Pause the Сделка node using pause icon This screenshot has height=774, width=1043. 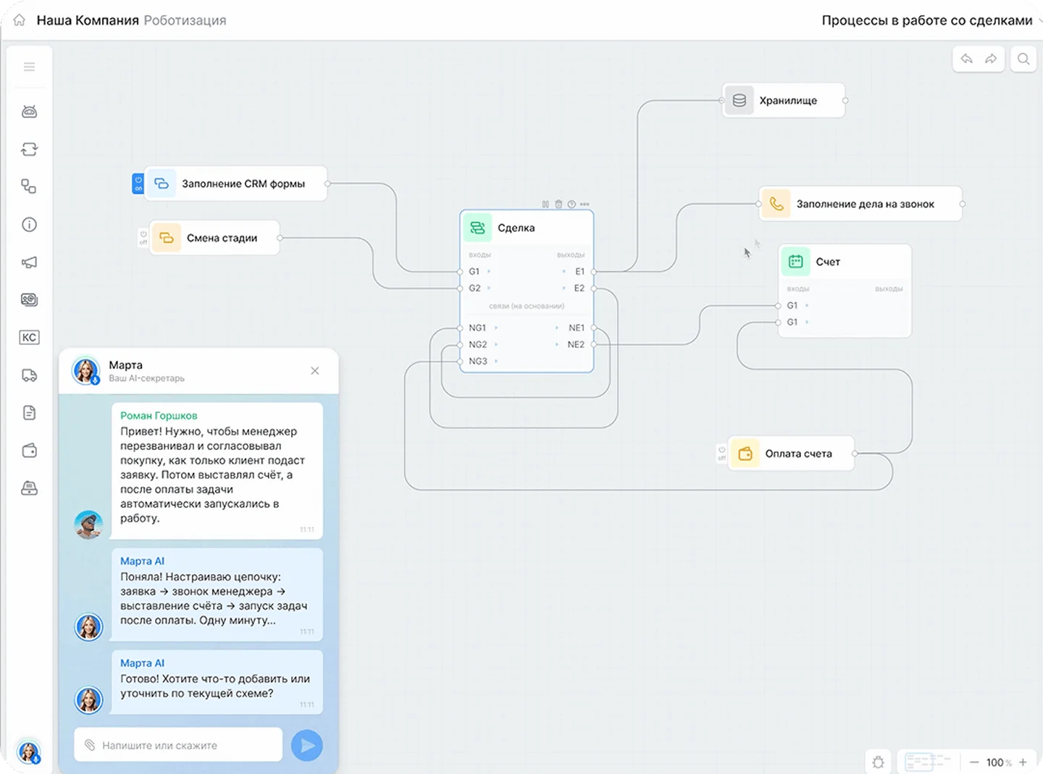(x=545, y=204)
